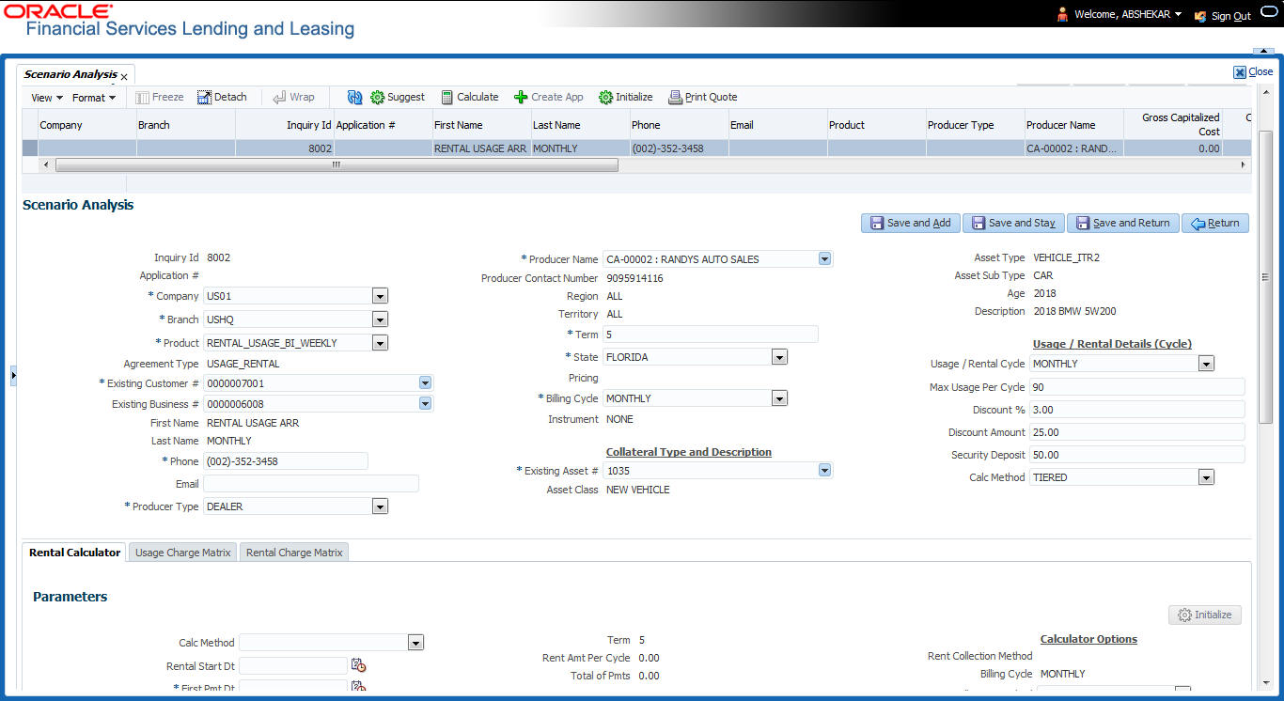Open the Existing Asset # dropdown
This screenshot has width=1284, height=701.
tap(824, 470)
